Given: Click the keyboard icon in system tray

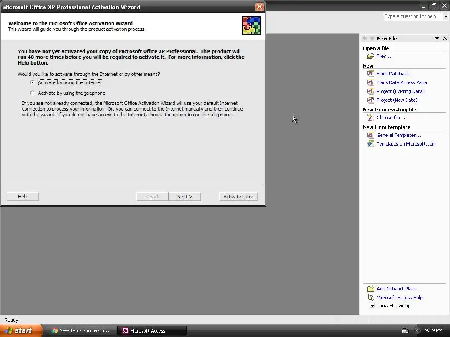Looking at the screenshot, I should tap(405, 331).
